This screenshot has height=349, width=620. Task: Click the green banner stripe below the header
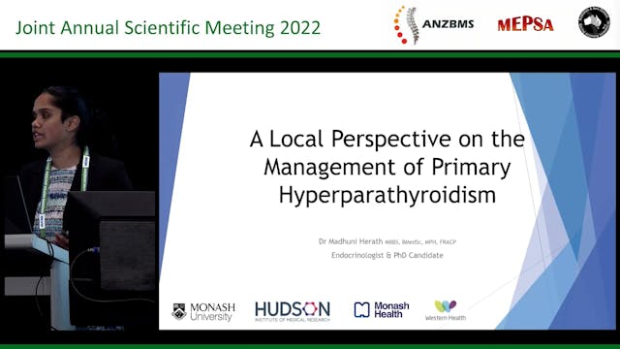coord(310,54)
